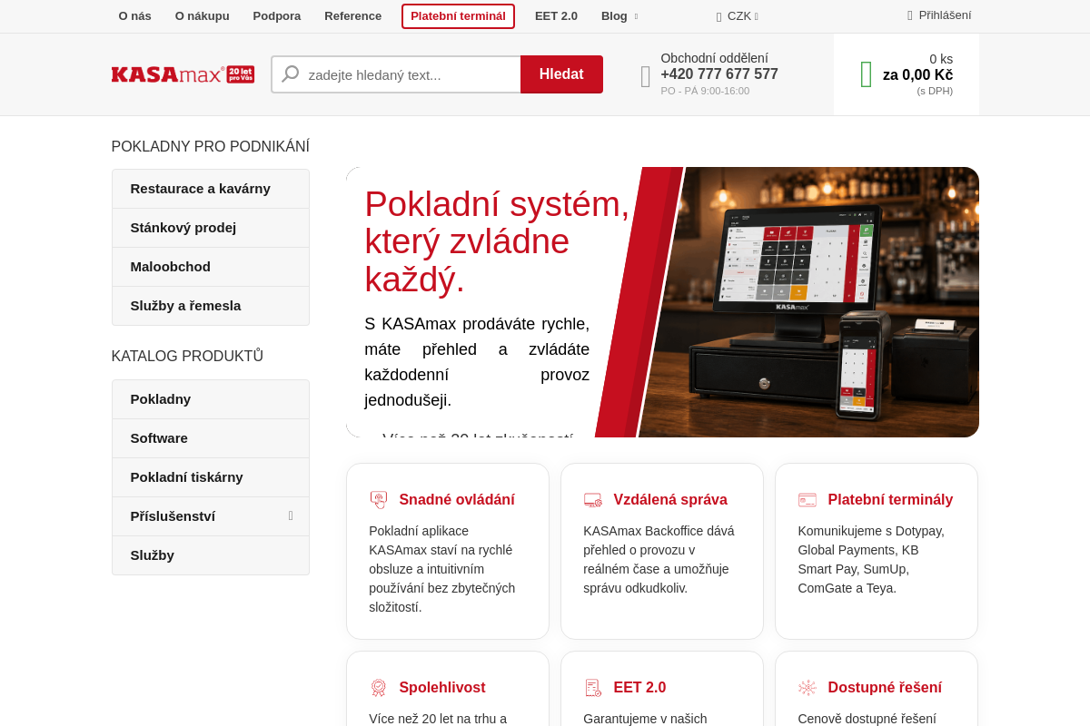This screenshot has width=1090, height=726.
Task: Click the Dostupné řešení heading
Action: tap(885, 688)
